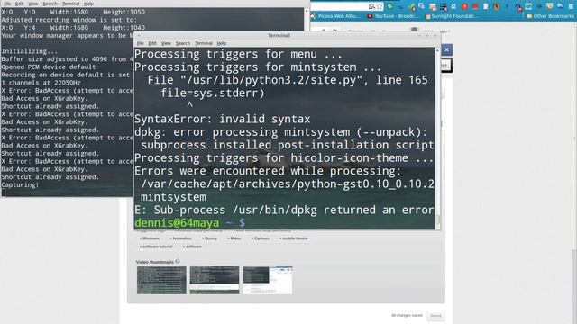Click the help icon beside Video thumbnails
Image resolution: width=577 pixels, height=324 pixels.
pyautogui.click(x=178, y=261)
